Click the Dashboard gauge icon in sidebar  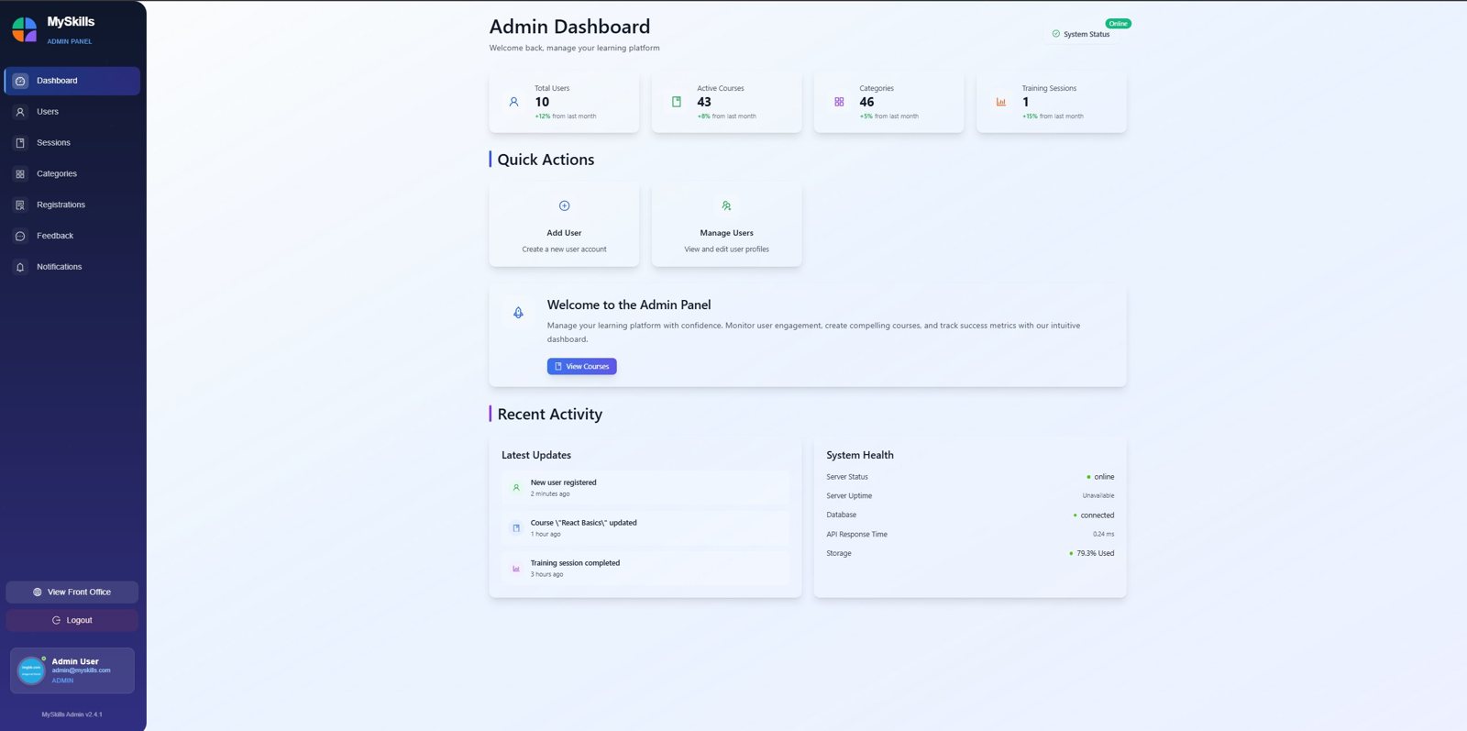[x=20, y=81]
